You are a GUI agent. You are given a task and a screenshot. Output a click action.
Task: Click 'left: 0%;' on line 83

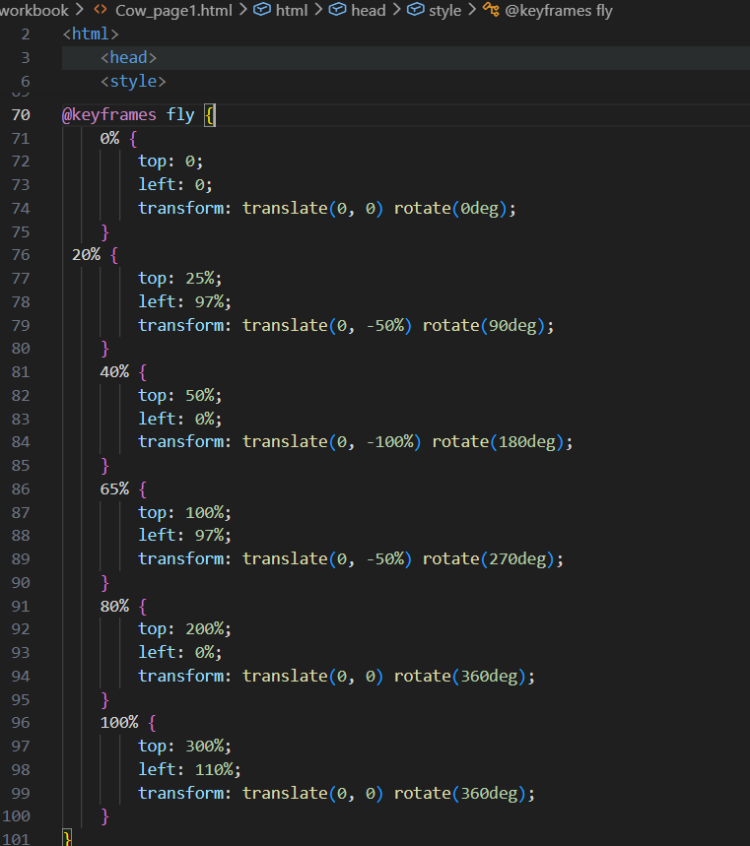pyautogui.click(x=179, y=419)
